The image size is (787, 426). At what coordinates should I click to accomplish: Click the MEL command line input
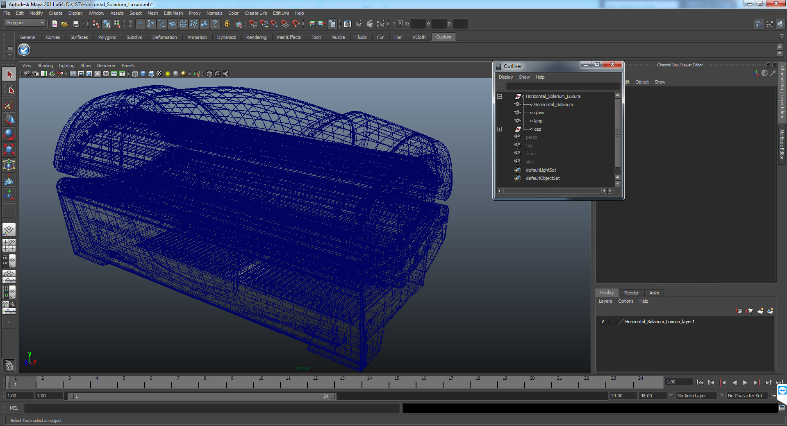point(212,408)
